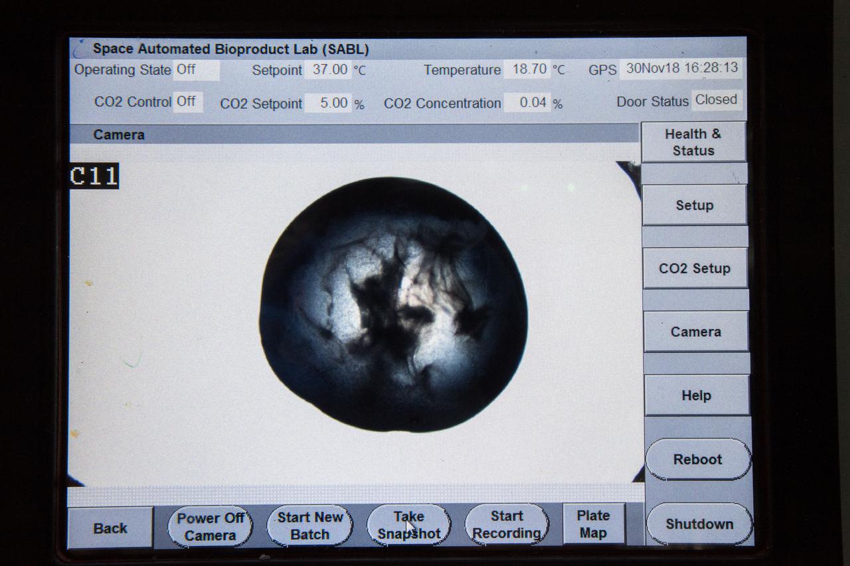The width and height of the screenshot is (850, 566).
Task: Click the circular sample camera image
Action: [x=393, y=305]
